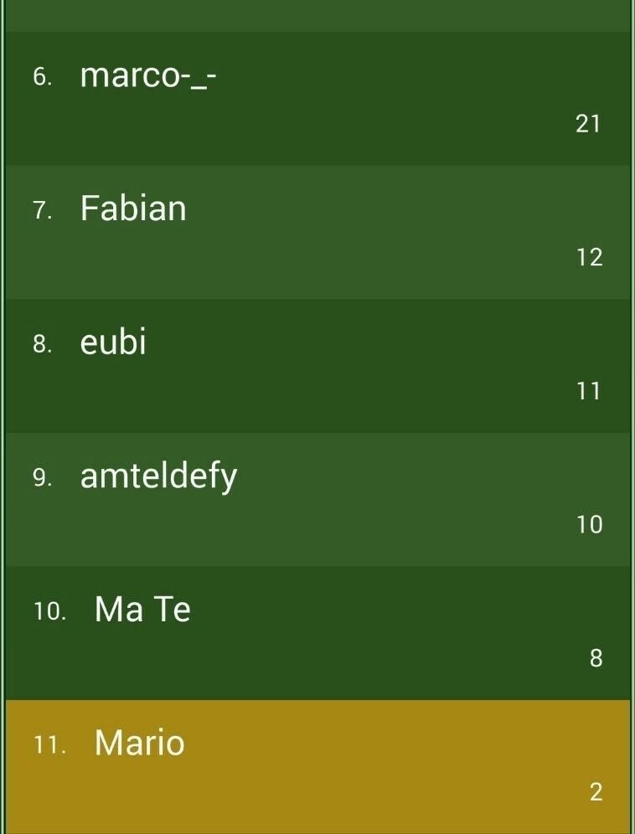
Task: Tap the rank number 8.
Action: [x=43, y=345]
